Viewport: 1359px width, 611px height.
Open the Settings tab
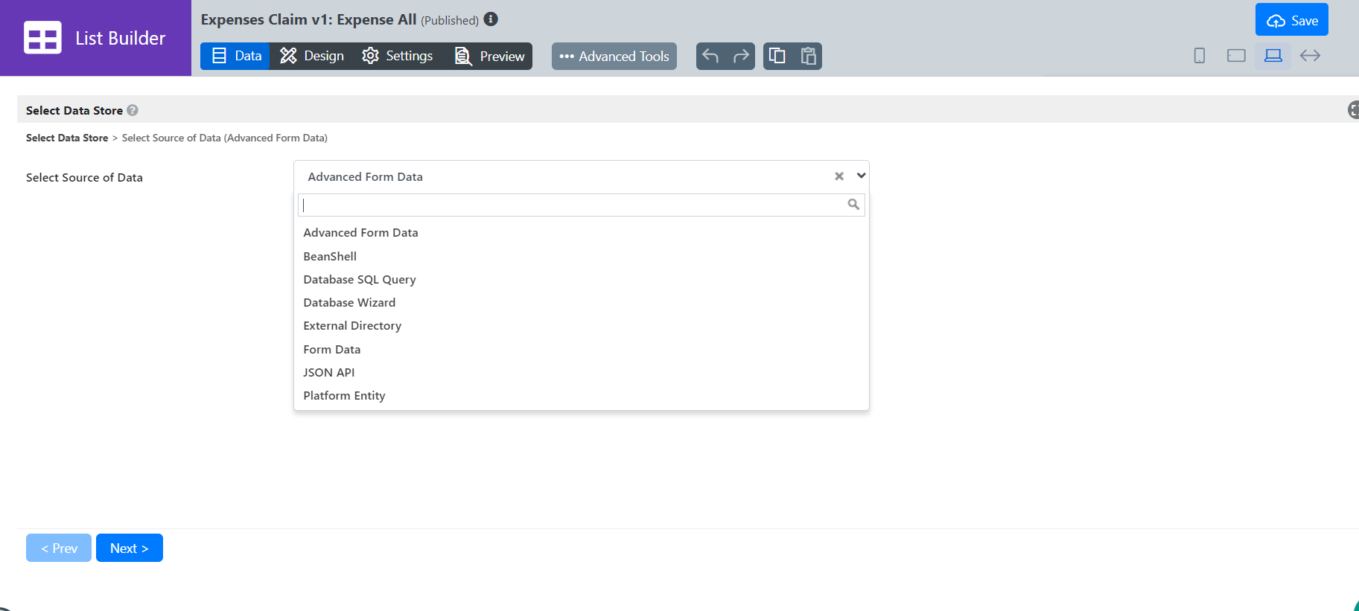398,56
